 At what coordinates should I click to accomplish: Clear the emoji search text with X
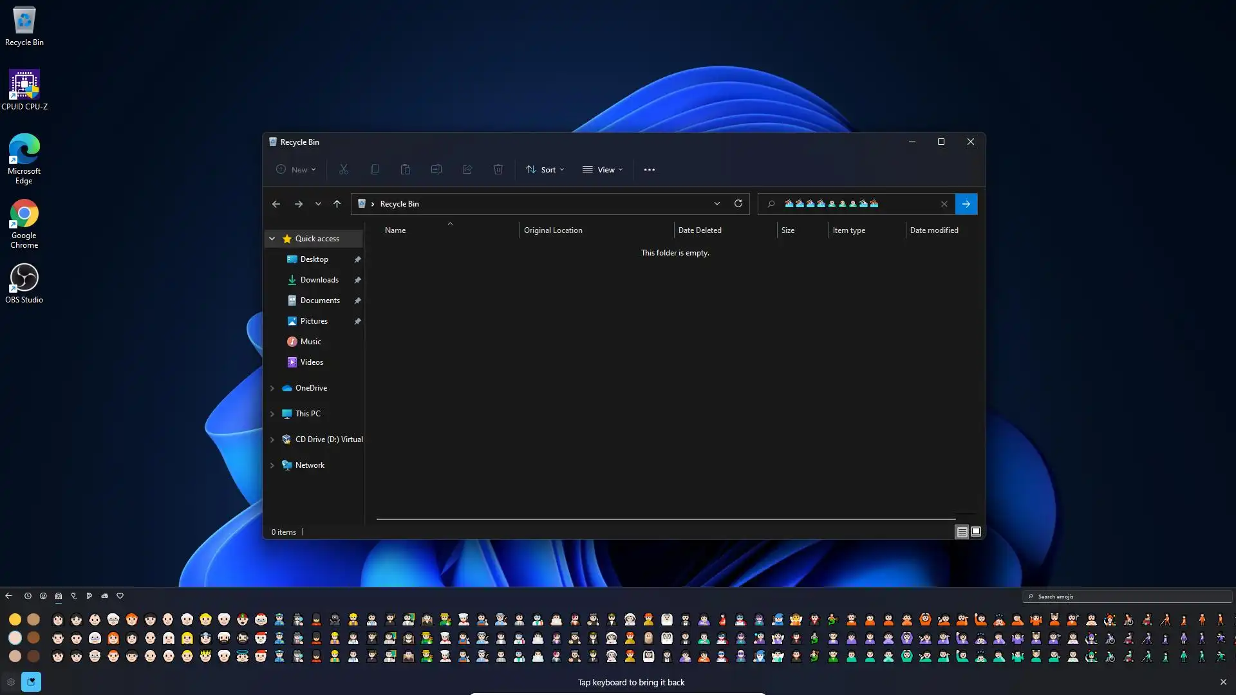[944, 204]
